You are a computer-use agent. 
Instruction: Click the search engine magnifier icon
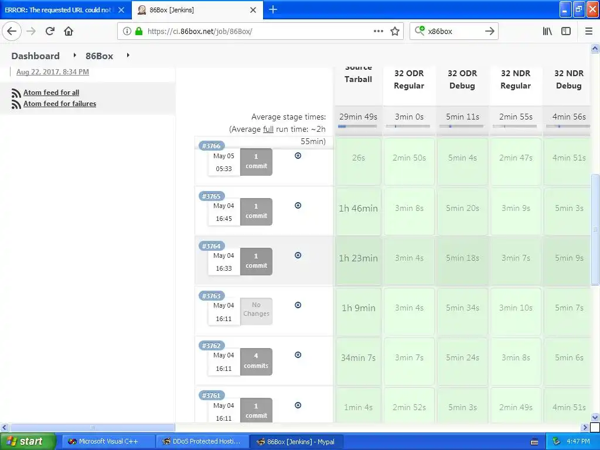(420, 30)
